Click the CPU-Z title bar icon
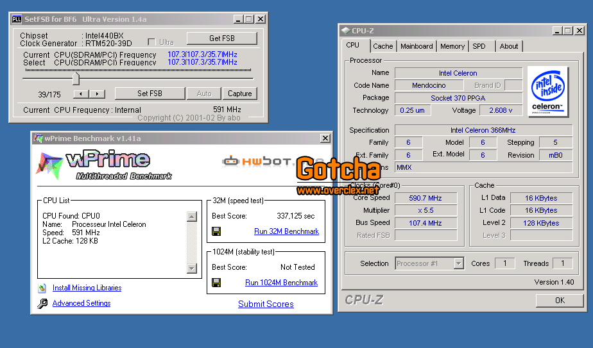Viewport: 593px width, 348px height. pos(346,31)
